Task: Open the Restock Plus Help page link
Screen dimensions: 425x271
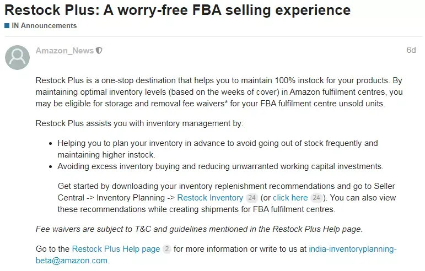Action: click(x=116, y=249)
